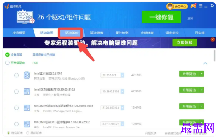The width and height of the screenshot is (221, 139).
Task: Open version dropdown 22.210.0.3
Action: click(122, 75)
